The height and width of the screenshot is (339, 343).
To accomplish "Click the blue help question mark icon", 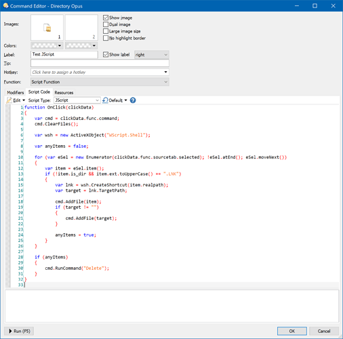I will pos(133,100).
